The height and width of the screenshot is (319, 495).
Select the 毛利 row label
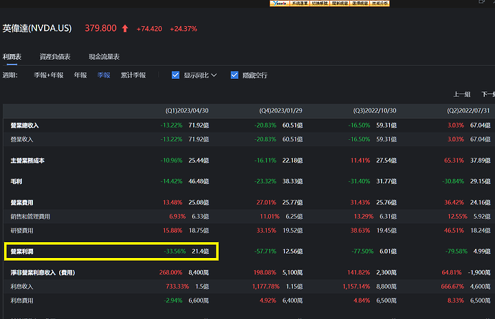pyautogui.click(x=16, y=181)
